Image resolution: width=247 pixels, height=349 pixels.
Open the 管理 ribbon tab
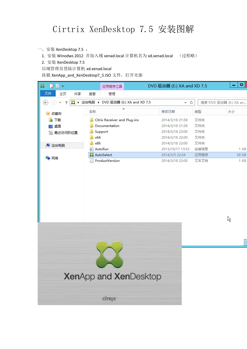(x=112, y=94)
